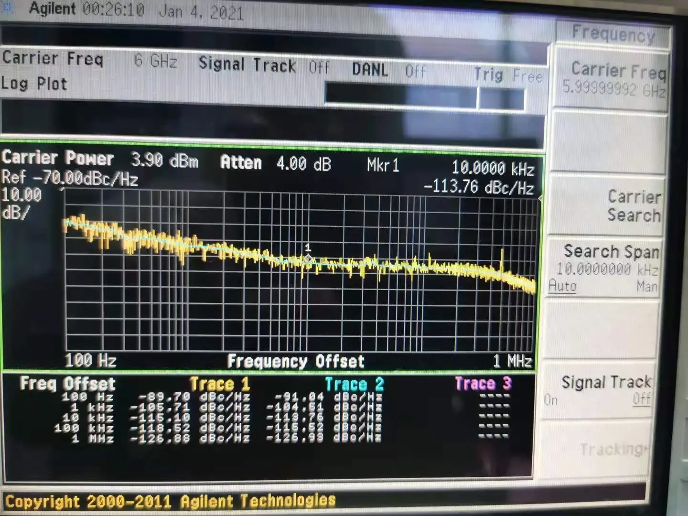The image size is (688, 516).
Task: Select the Trace 2 value -91.04 dBc/Hz
Action: (x=328, y=397)
